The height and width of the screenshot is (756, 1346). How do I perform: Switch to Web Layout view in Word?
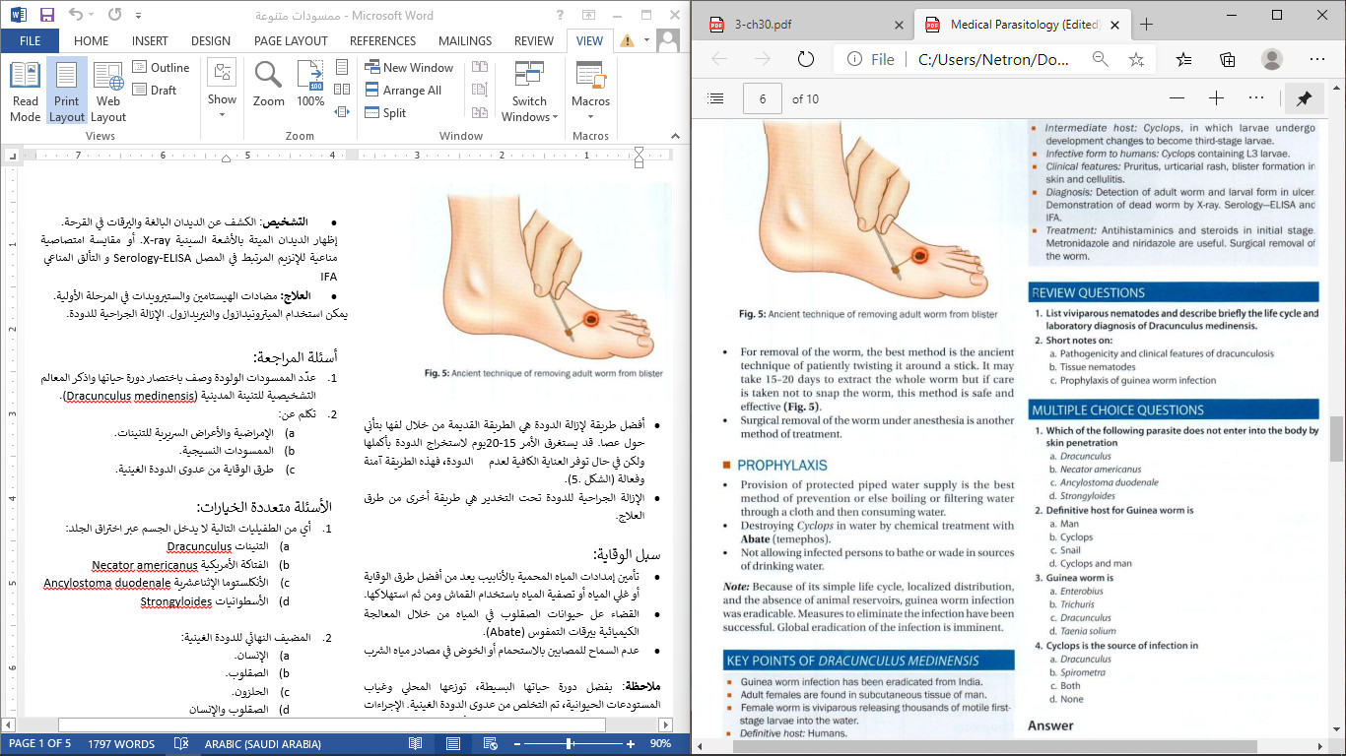[108, 92]
